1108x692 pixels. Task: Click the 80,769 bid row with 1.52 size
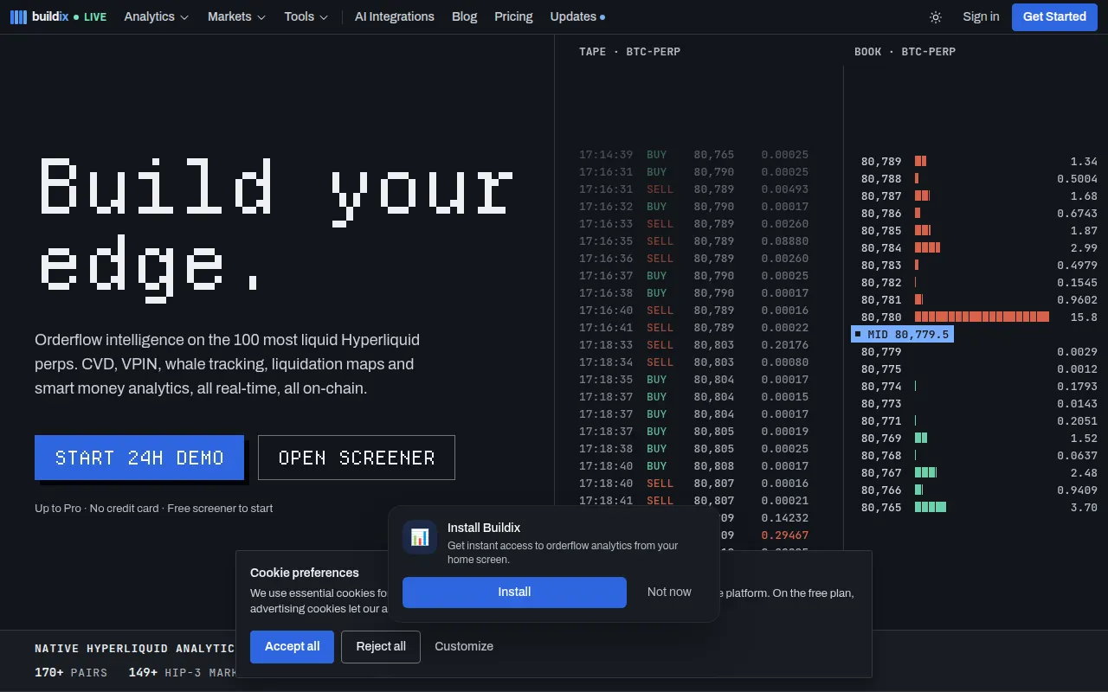click(979, 439)
